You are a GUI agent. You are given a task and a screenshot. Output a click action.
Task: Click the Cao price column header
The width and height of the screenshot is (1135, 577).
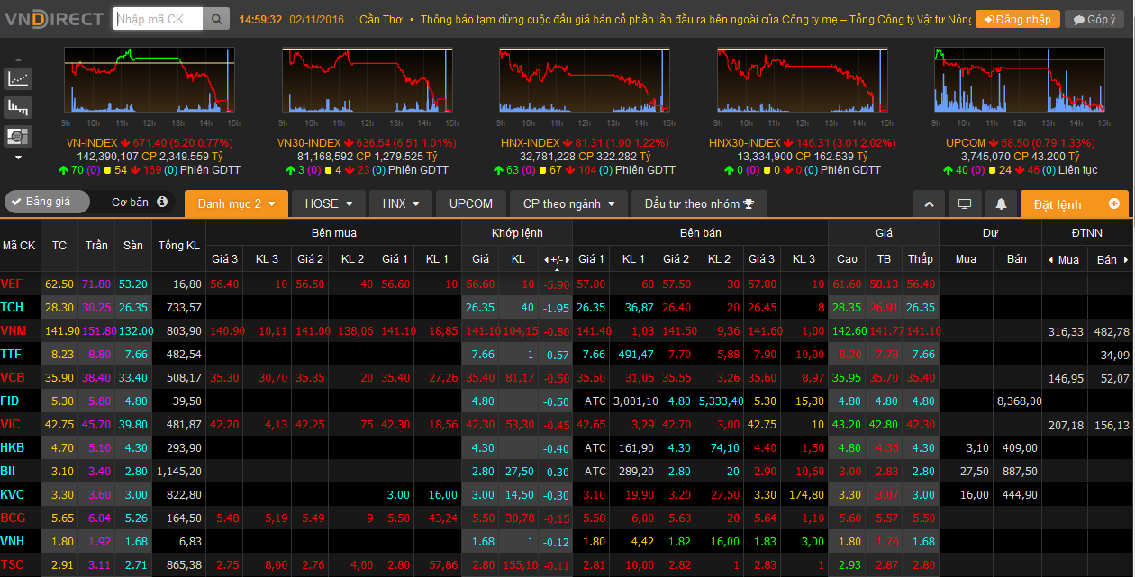[x=847, y=259]
